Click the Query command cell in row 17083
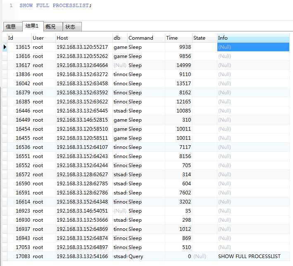The width and height of the screenshot is (293, 266). point(146,256)
